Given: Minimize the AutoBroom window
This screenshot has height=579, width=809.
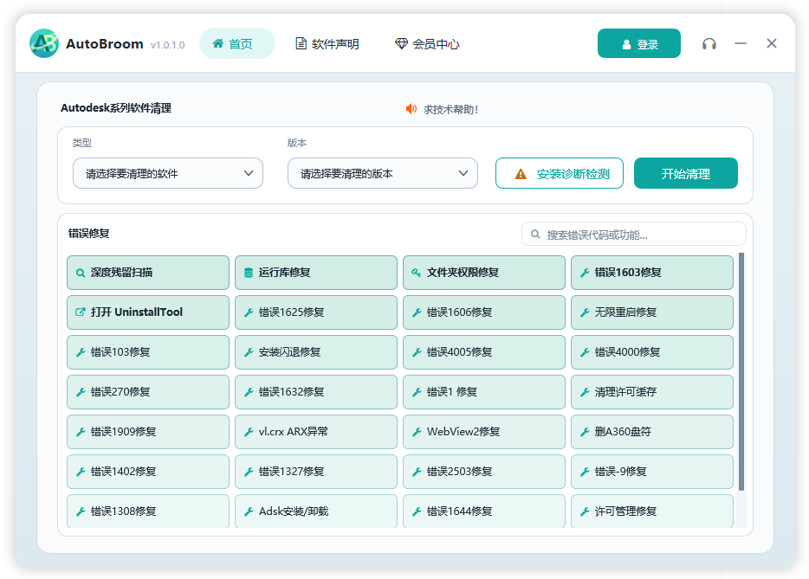Looking at the screenshot, I should pyautogui.click(x=741, y=44).
